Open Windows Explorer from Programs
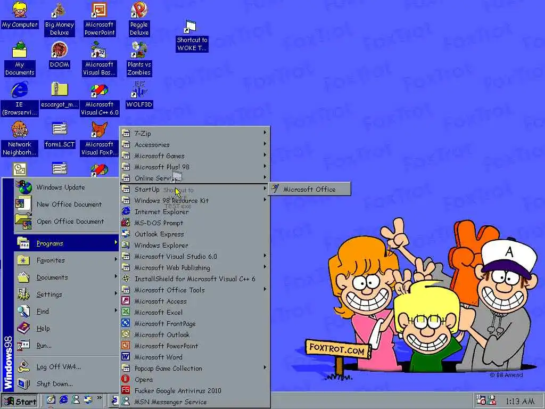 tap(195, 245)
